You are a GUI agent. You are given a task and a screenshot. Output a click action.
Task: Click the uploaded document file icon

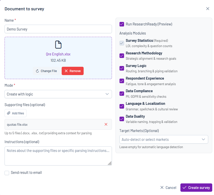(58, 45)
